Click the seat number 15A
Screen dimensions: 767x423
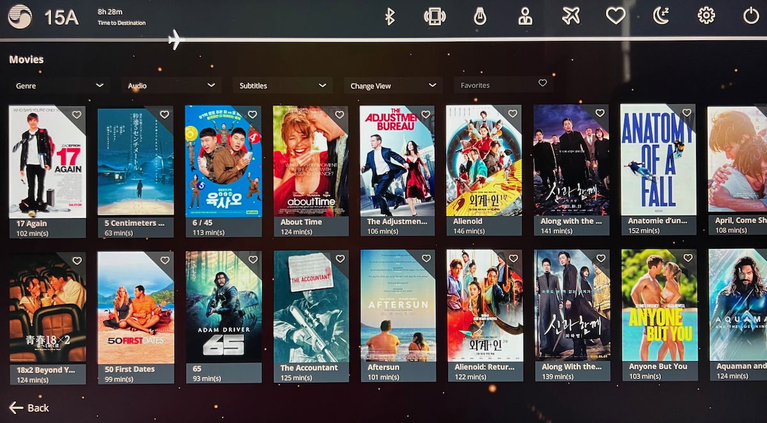point(61,17)
